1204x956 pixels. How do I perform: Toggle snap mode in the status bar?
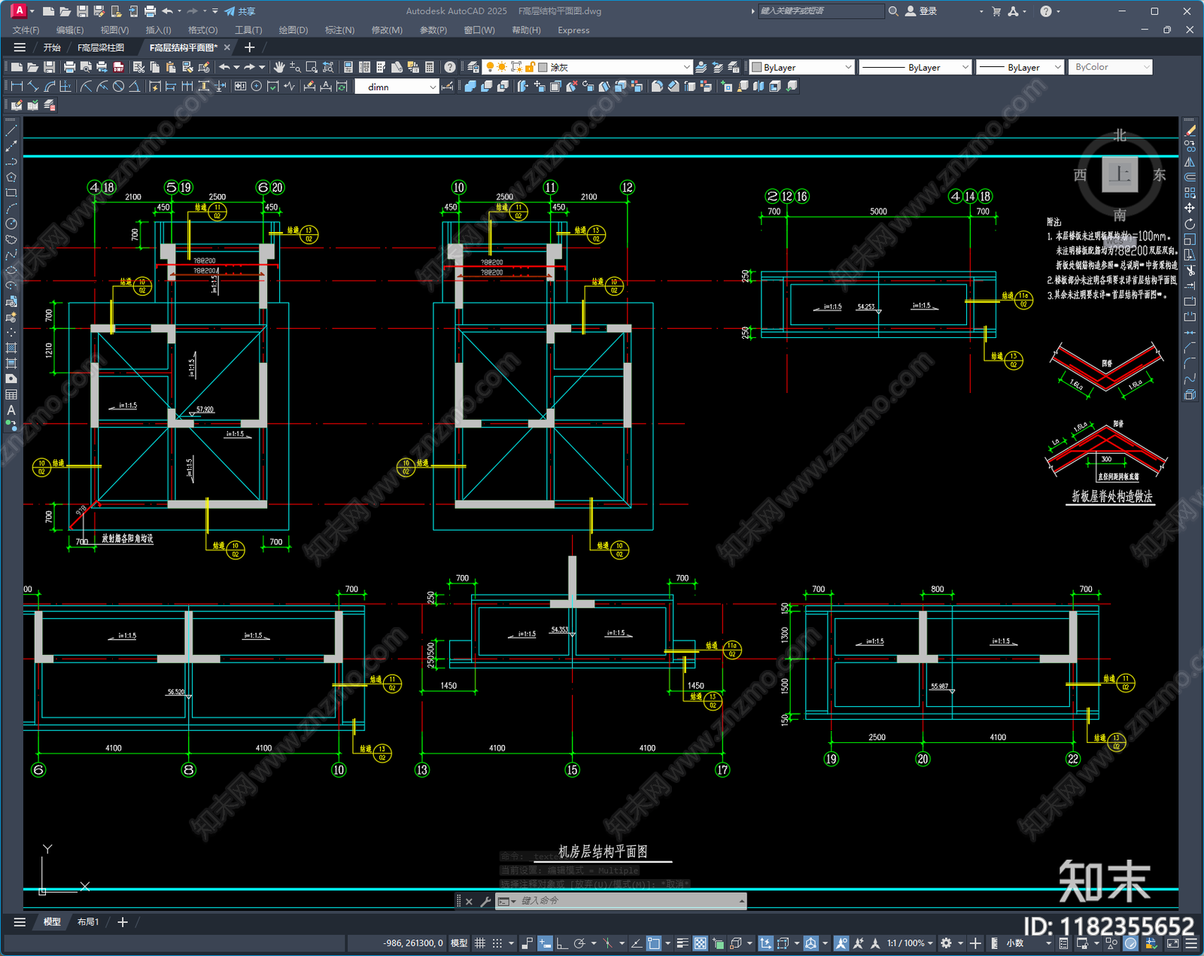click(497, 943)
